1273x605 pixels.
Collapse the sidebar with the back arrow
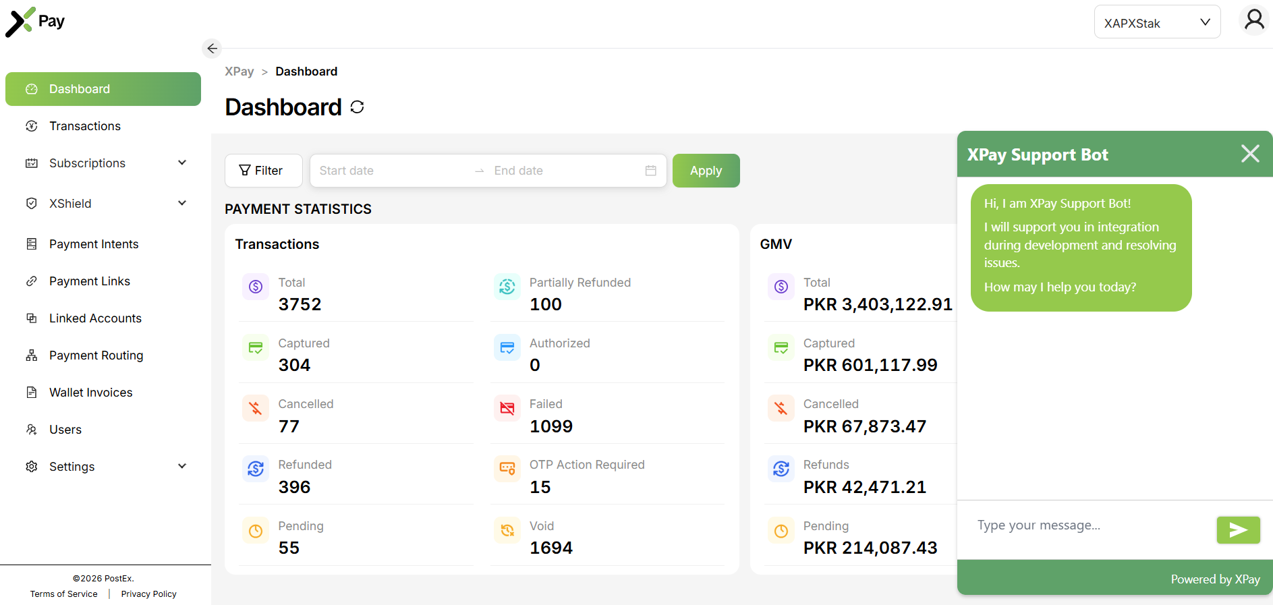(x=212, y=49)
